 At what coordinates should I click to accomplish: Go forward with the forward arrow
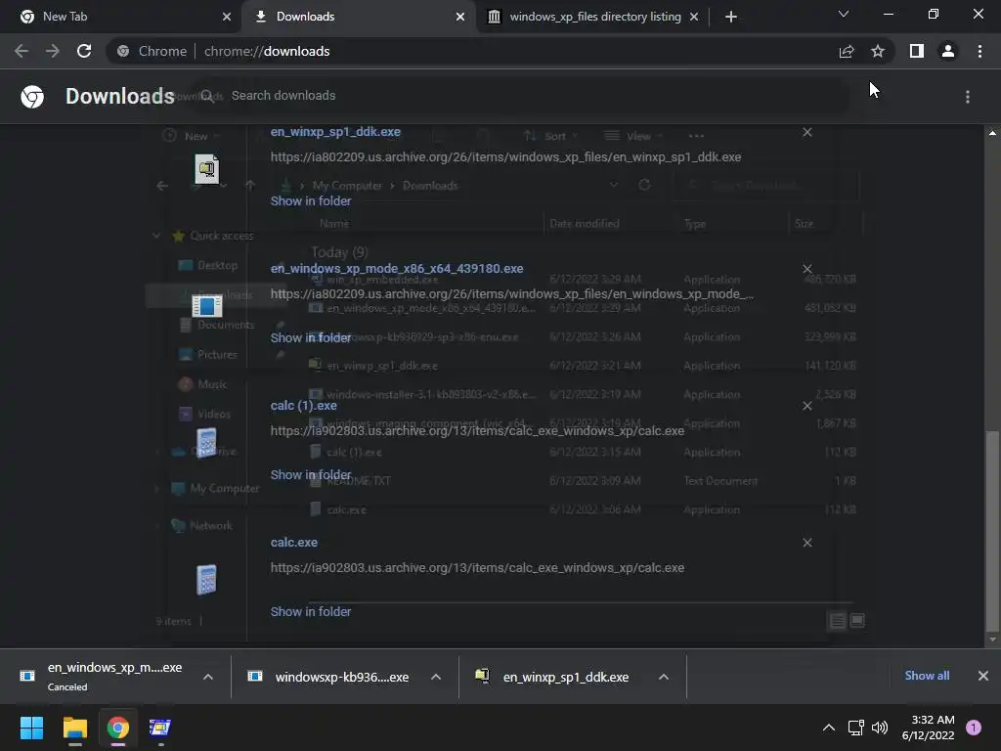pyautogui.click(x=53, y=51)
